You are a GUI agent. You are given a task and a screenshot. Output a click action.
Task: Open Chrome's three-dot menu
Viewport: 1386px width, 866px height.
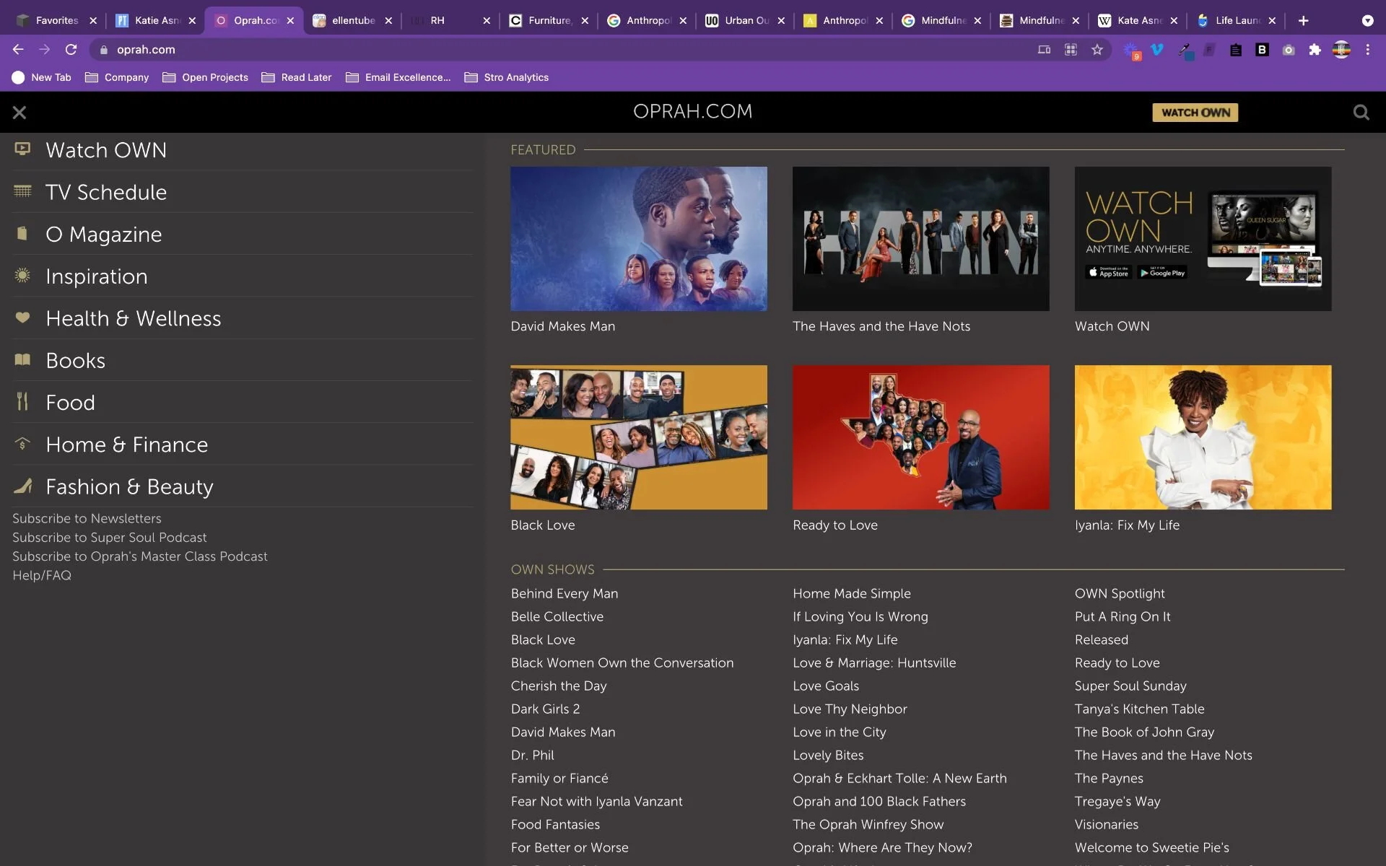[x=1367, y=50]
